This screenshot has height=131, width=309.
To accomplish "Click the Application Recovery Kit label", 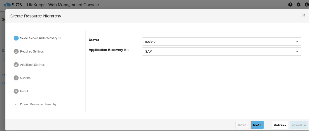I will 108,50.
